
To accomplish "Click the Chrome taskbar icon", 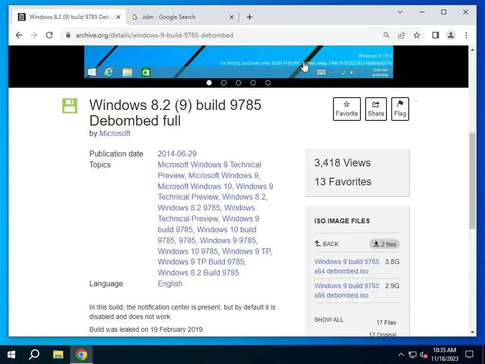I will [x=81, y=355].
